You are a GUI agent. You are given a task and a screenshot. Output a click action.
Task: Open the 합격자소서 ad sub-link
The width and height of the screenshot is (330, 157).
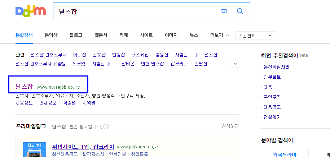(x=93, y=154)
